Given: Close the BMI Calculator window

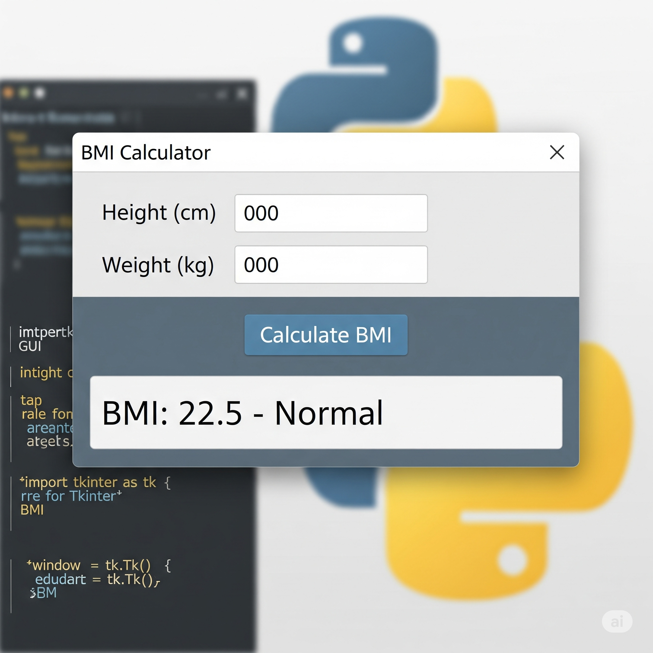Looking at the screenshot, I should click(x=557, y=152).
